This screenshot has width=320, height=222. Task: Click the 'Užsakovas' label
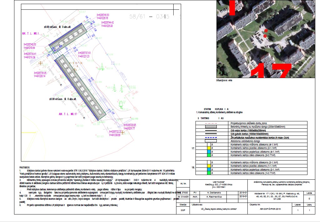coord(197,205)
